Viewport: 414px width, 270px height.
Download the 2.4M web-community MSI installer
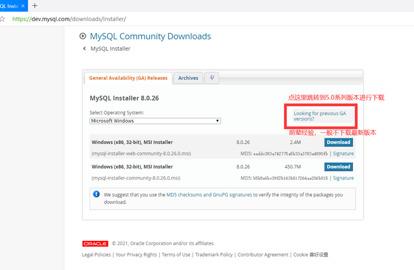click(338, 142)
